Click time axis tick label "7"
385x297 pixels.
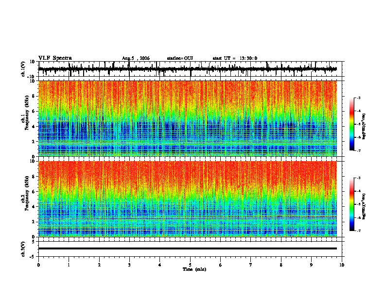[x=251, y=265]
